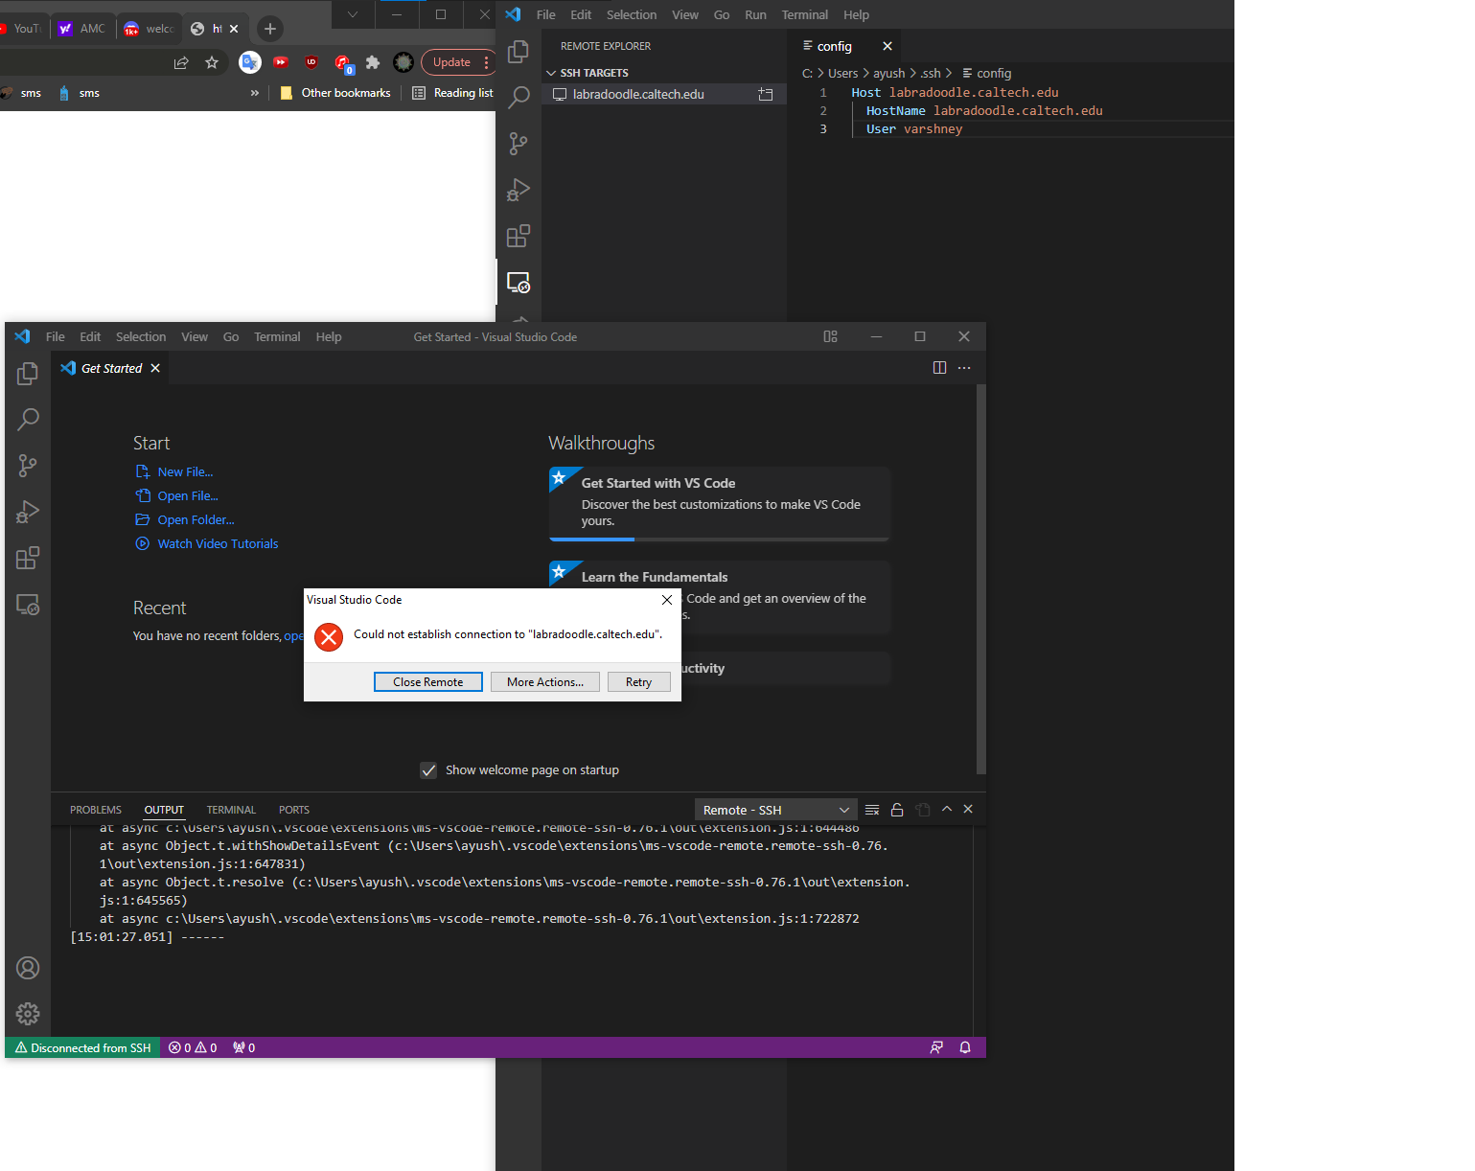Viewport: 1475px width, 1171px height.
Task: Click Close Remote in error dialog
Action: 427,681
